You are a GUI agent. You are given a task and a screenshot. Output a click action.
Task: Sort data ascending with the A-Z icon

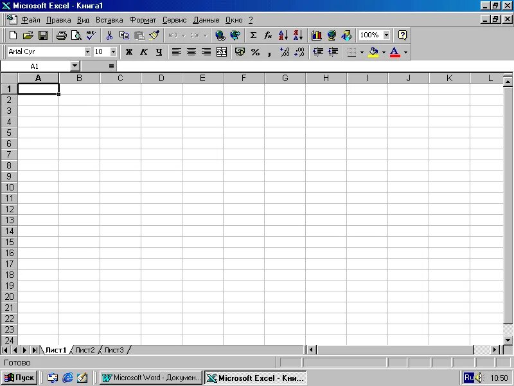click(281, 35)
